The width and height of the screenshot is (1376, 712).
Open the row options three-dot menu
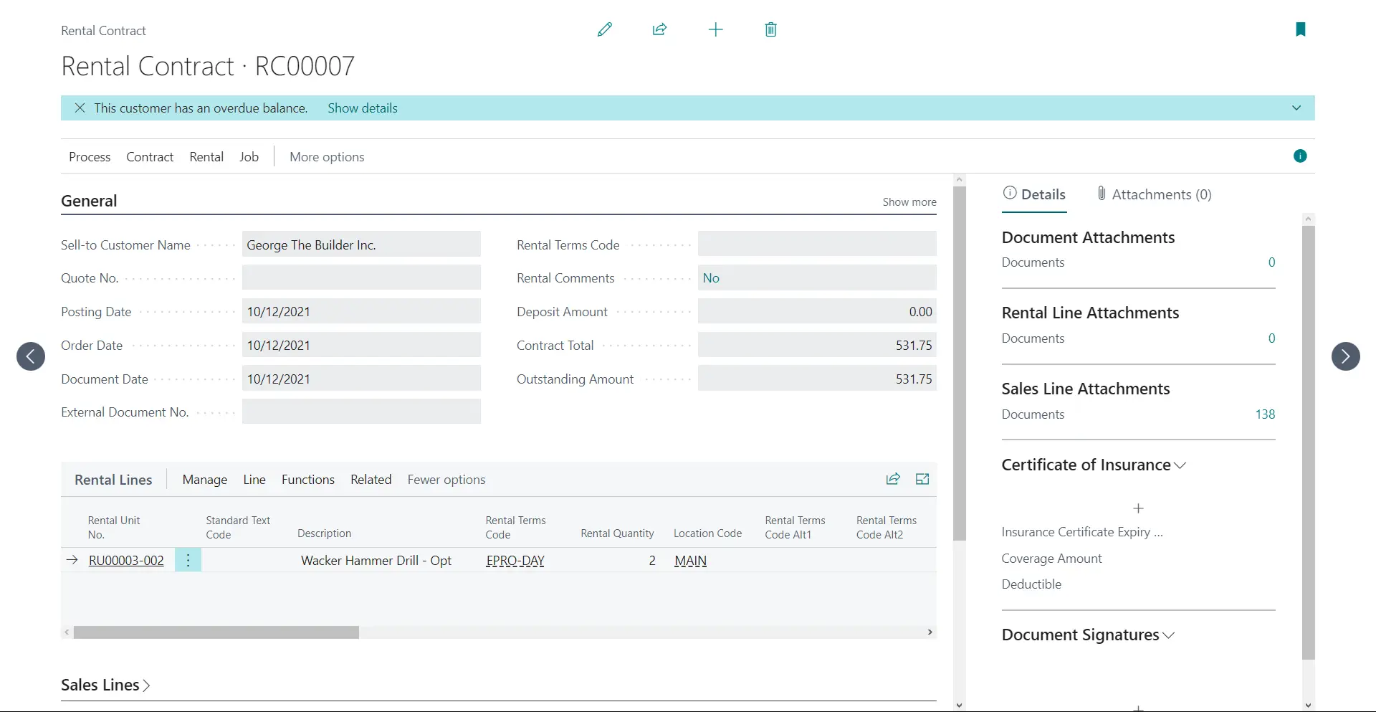click(x=188, y=561)
